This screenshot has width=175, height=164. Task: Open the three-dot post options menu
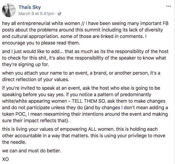(x=169, y=6)
